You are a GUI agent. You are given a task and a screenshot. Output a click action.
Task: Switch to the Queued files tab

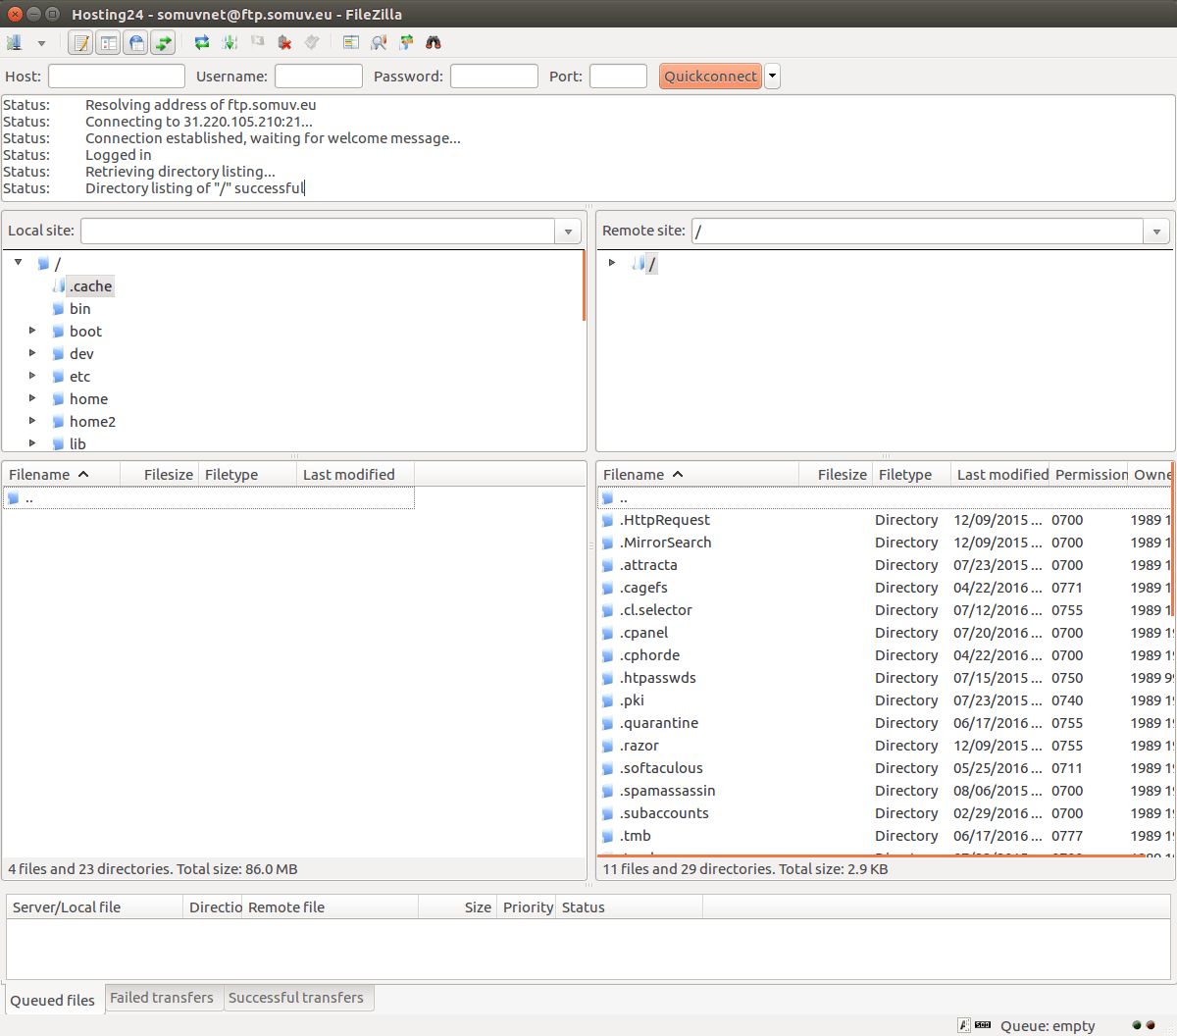[x=53, y=1001]
